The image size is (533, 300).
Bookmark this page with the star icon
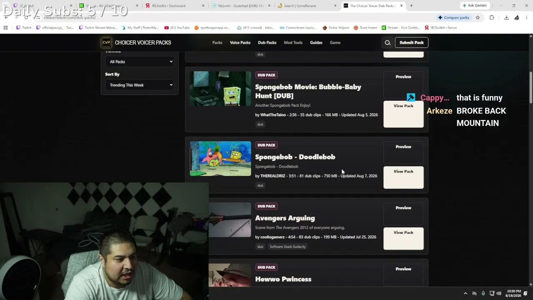tap(478, 17)
